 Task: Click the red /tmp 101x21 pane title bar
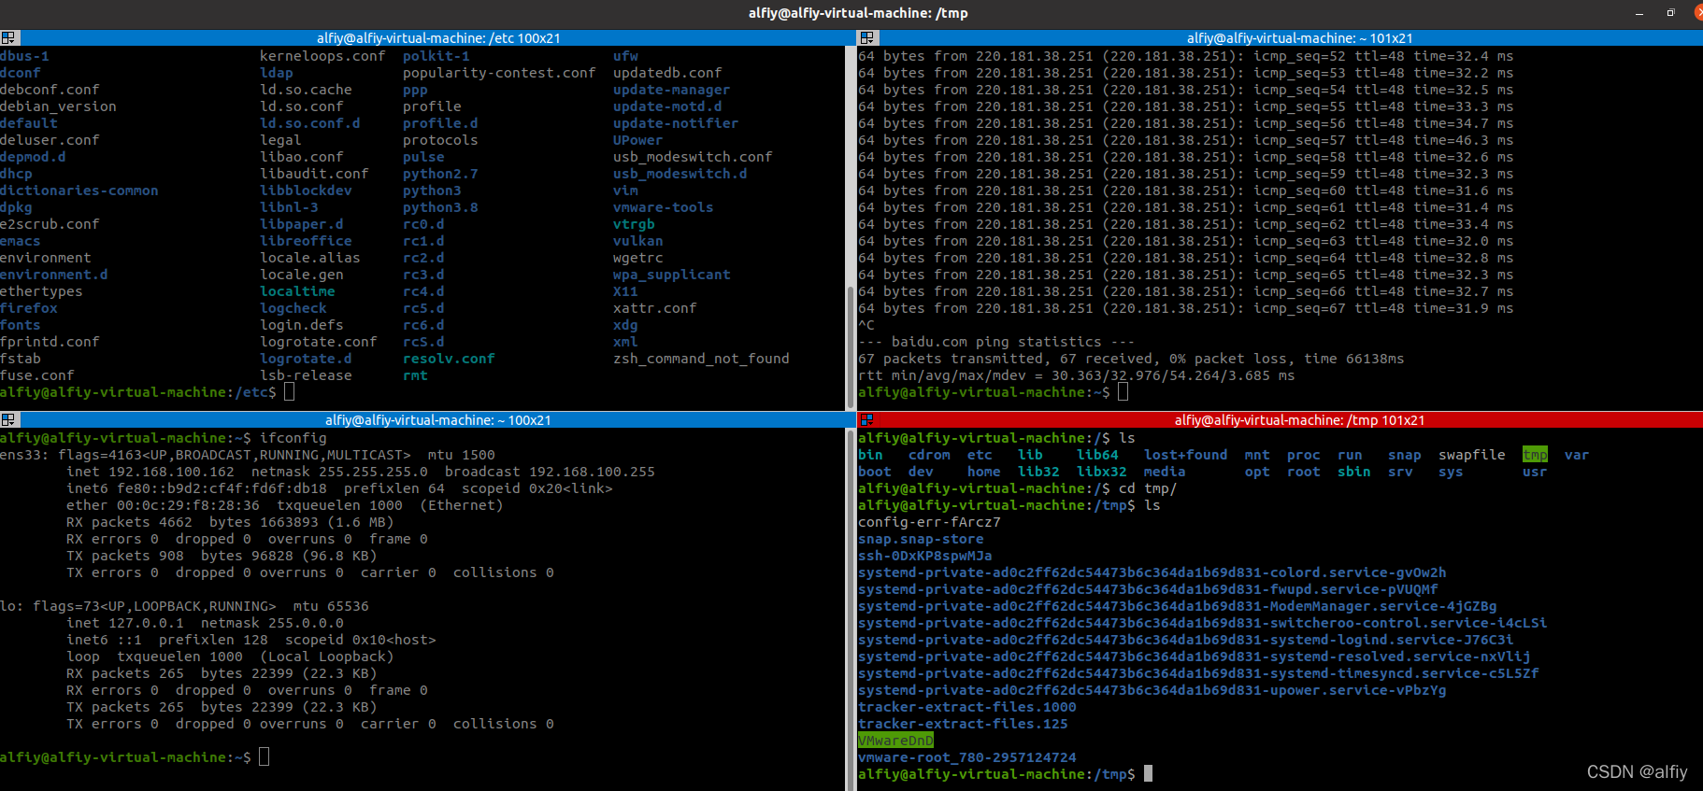tap(1299, 420)
